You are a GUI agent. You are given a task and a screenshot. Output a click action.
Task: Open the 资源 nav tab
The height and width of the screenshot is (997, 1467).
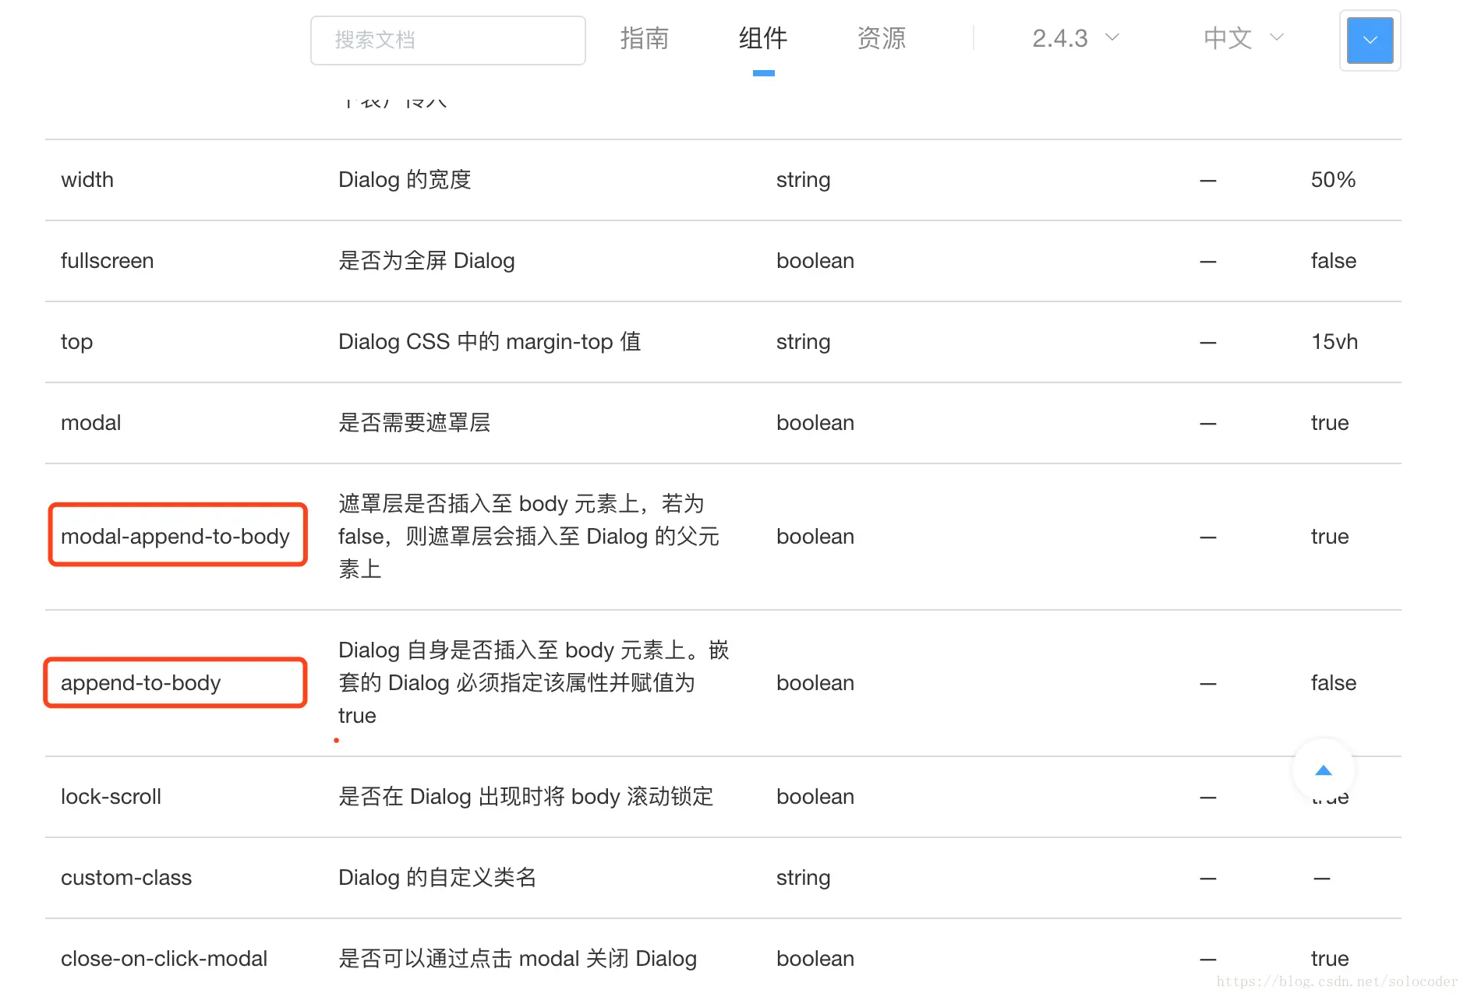click(x=882, y=38)
